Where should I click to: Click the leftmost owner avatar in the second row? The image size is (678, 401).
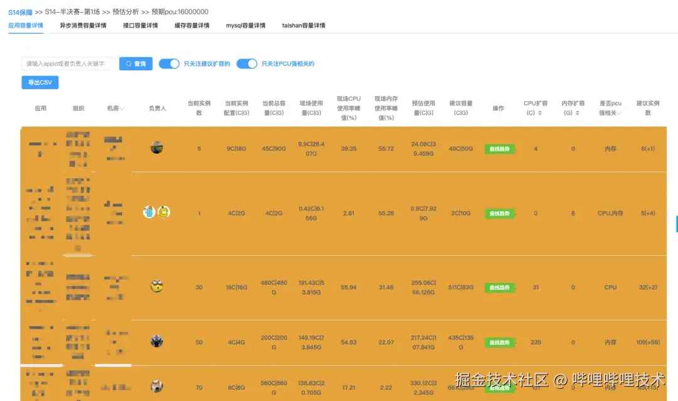pyautogui.click(x=149, y=212)
